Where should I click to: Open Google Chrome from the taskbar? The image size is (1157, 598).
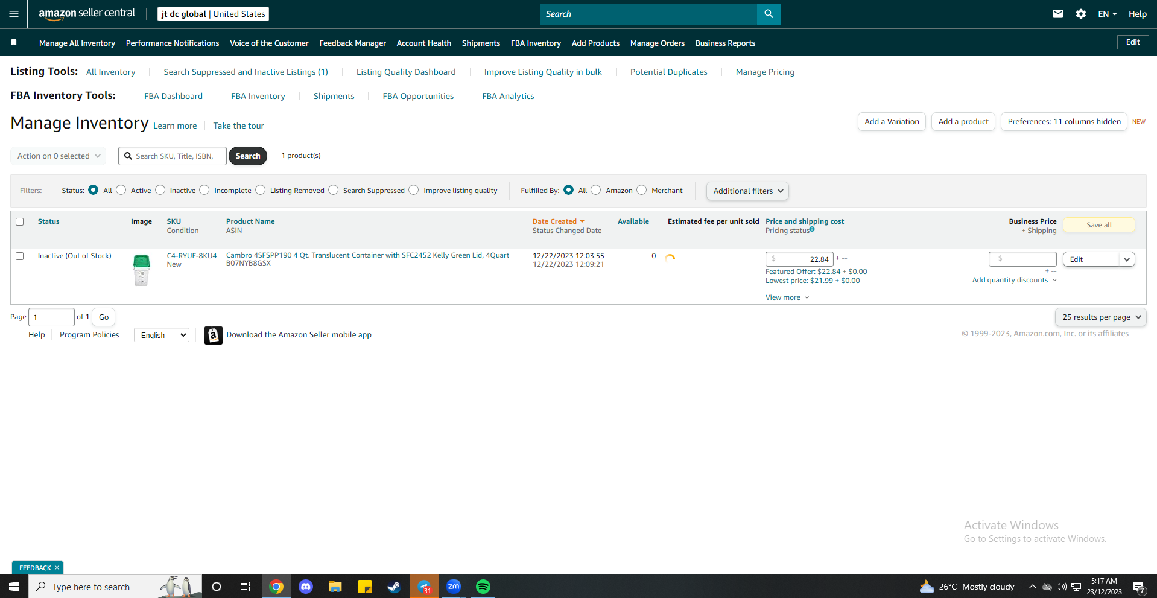pyautogui.click(x=276, y=587)
